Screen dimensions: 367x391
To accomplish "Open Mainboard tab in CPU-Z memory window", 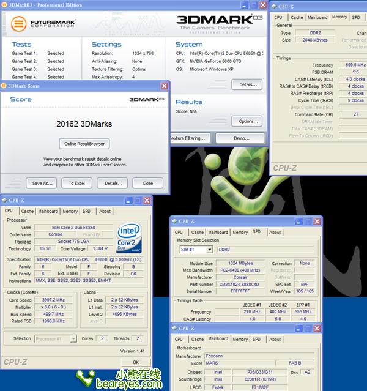I will click(317, 18).
